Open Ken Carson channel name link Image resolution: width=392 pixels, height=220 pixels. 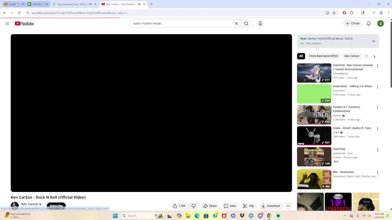coord(30,204)
